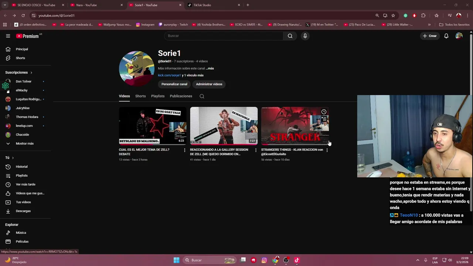This screenshot has width=473, height=266.
Task: Open the channel Publicaciones tab
Action: pos(181,96)
